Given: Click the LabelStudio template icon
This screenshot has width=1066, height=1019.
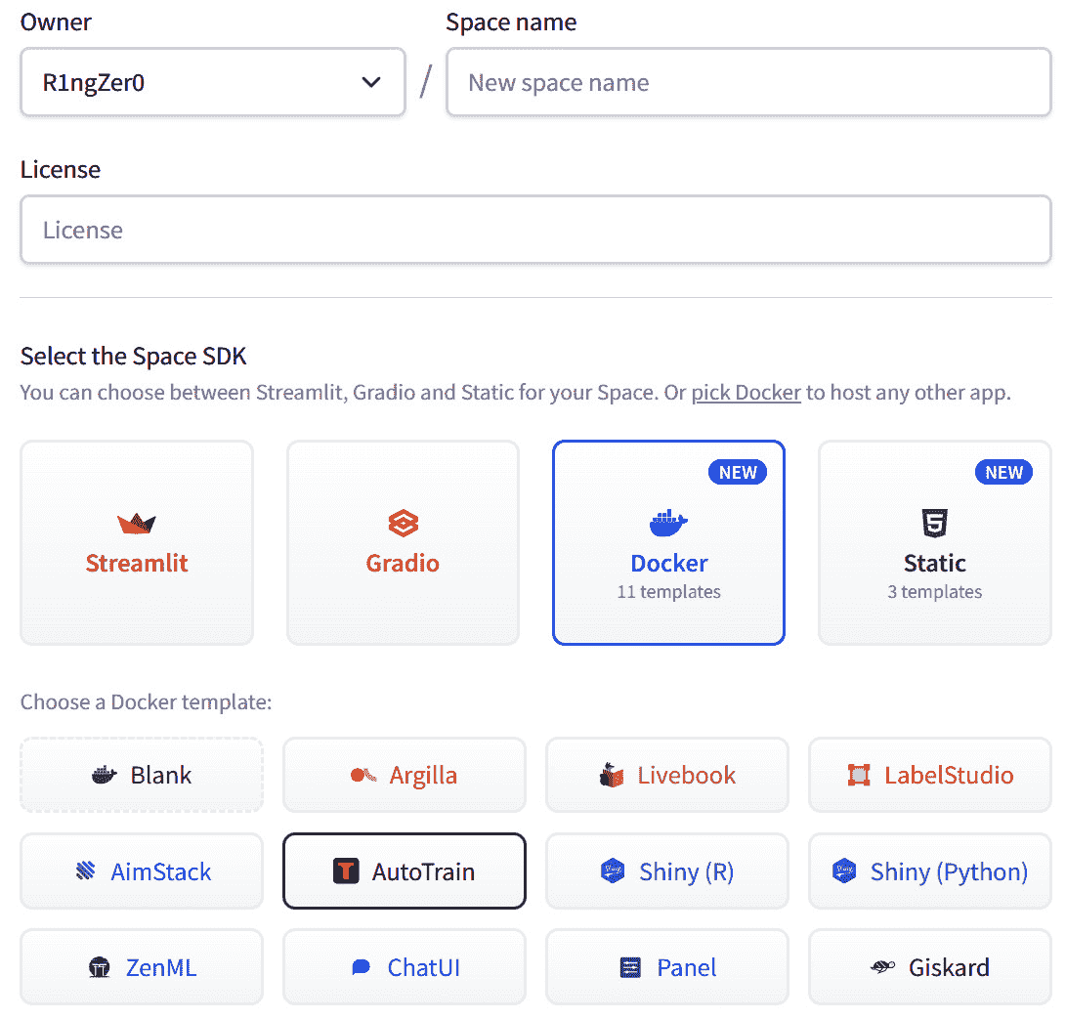Looking at the screenshot, I should 859,776.
